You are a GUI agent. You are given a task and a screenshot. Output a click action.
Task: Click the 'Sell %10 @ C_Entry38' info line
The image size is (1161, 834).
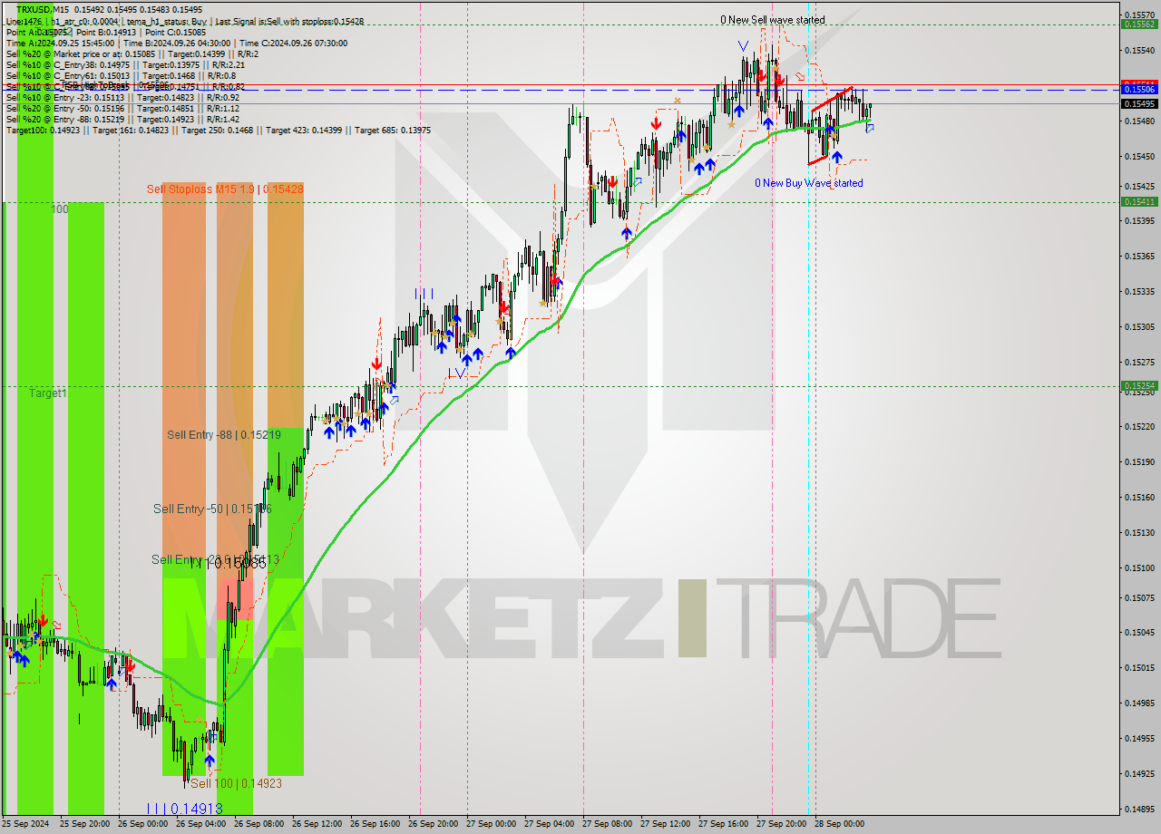pos(125,64)
